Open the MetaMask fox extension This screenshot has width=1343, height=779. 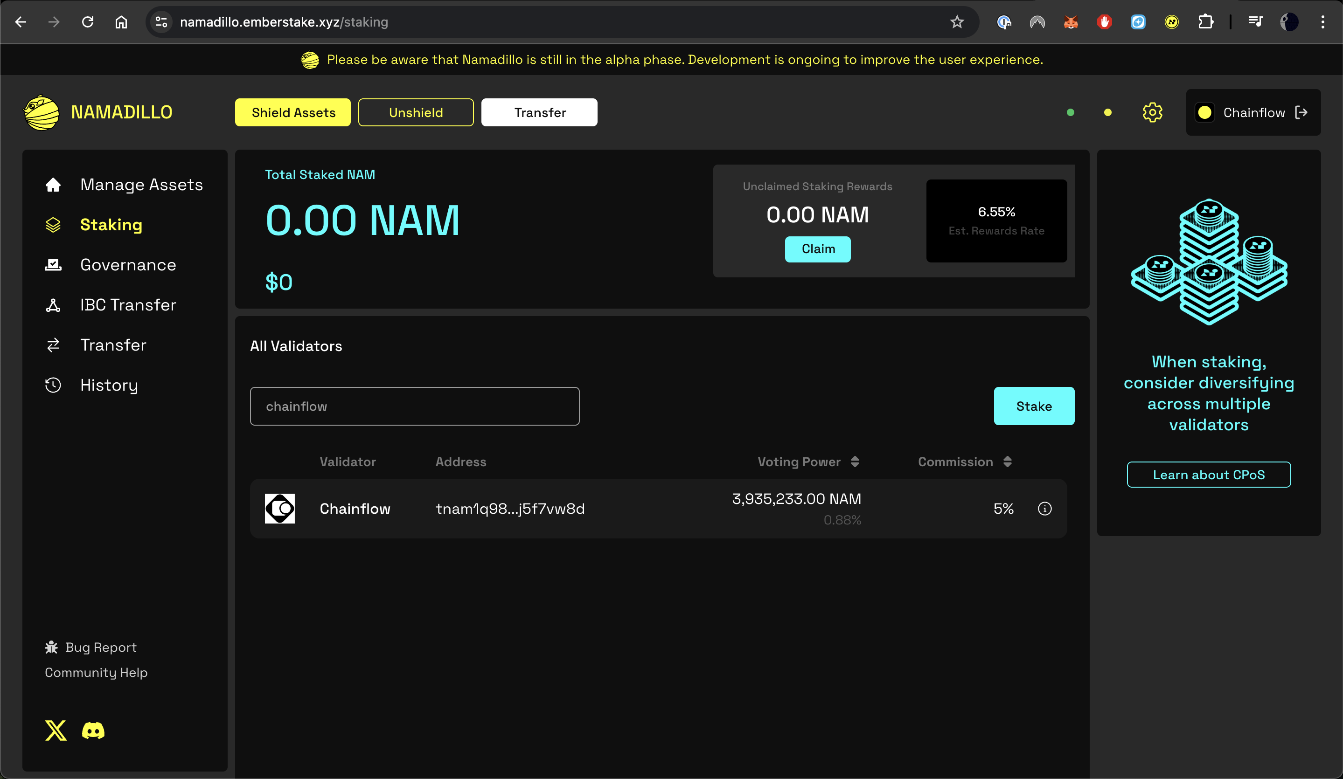click(x=1071, y=22)
